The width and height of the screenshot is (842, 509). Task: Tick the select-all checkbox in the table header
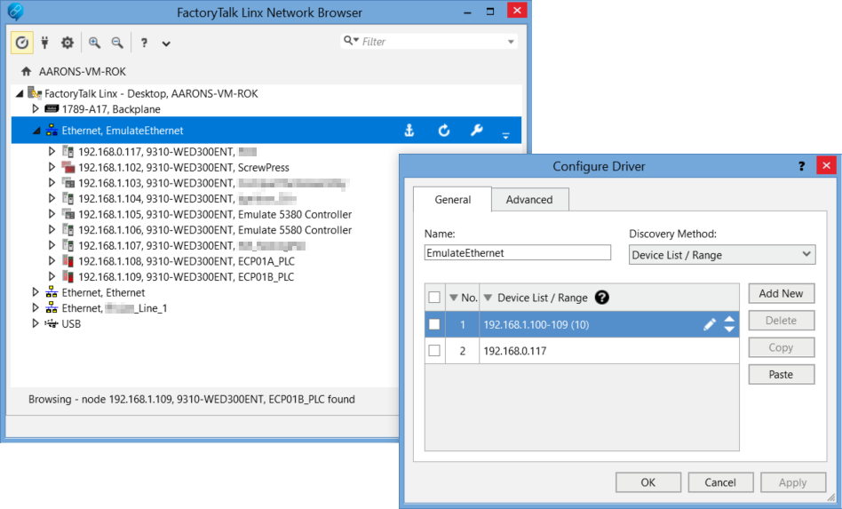(434, 297)
